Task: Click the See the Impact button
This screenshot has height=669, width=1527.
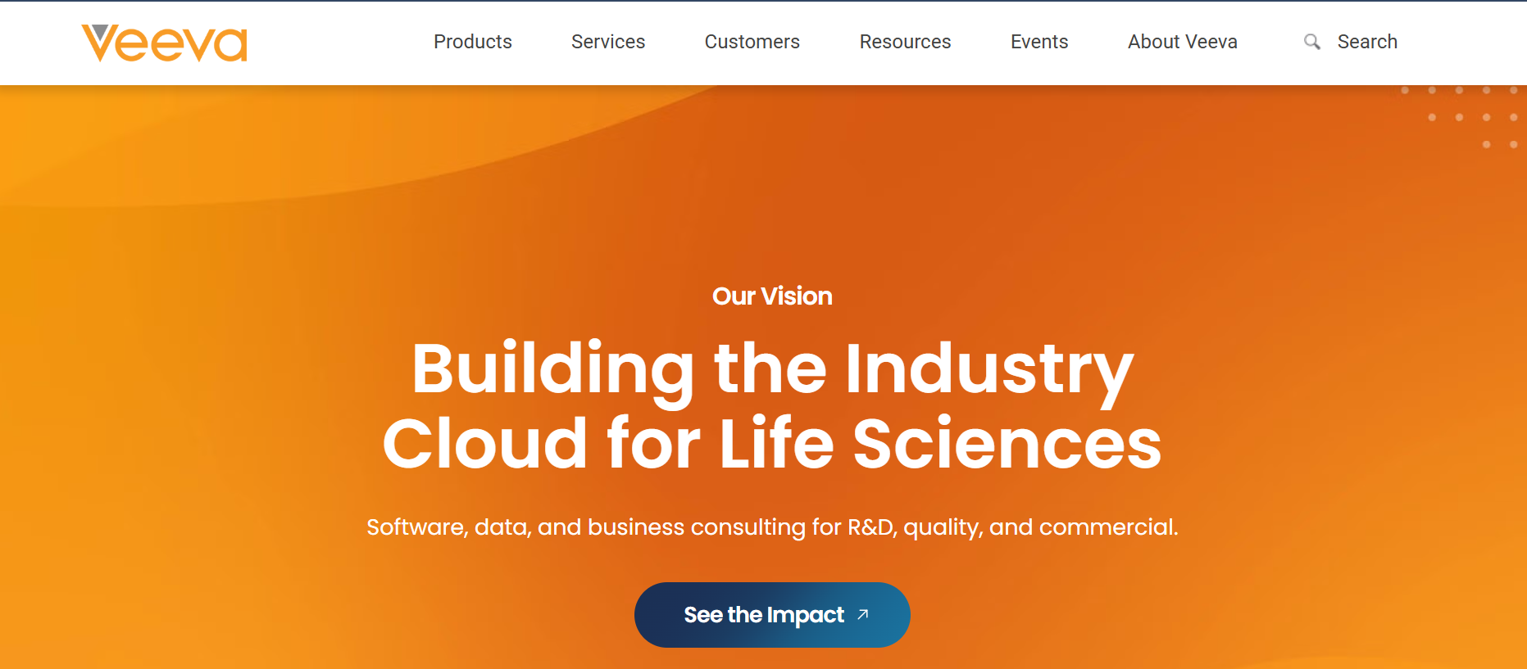Action: 771,614
